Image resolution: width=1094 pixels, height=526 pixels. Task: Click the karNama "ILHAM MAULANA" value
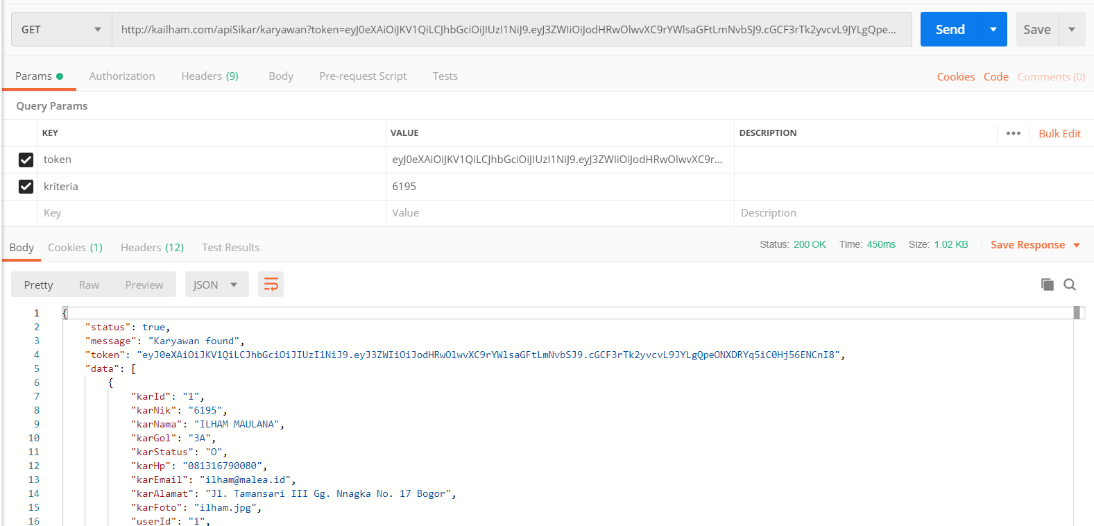click(x=237, y=425)
